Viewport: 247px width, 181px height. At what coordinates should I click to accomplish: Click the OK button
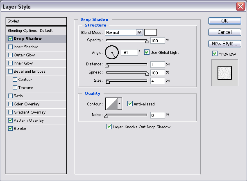(x=225, y=21)
